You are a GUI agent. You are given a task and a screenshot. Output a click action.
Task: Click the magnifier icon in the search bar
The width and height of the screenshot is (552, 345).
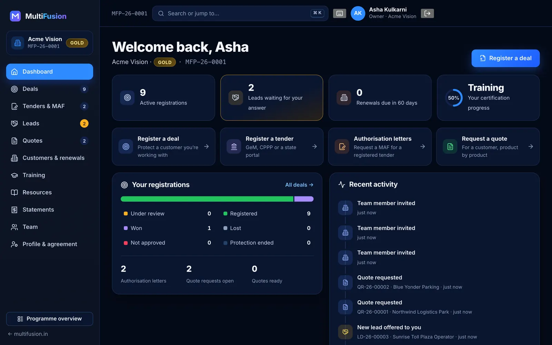point(161,13)
